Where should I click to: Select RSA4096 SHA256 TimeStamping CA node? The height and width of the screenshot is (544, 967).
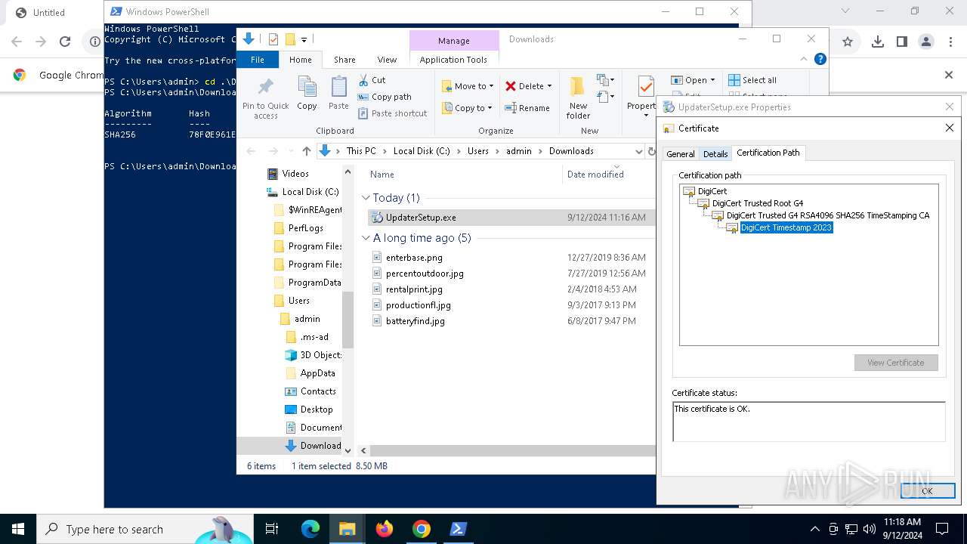[827, 215]
